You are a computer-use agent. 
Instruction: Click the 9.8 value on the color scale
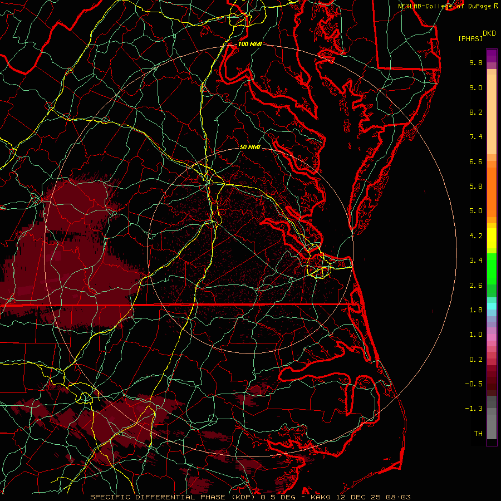click(476, 62)
